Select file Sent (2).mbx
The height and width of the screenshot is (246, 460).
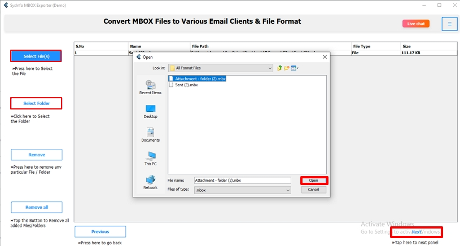click(183, 85)
